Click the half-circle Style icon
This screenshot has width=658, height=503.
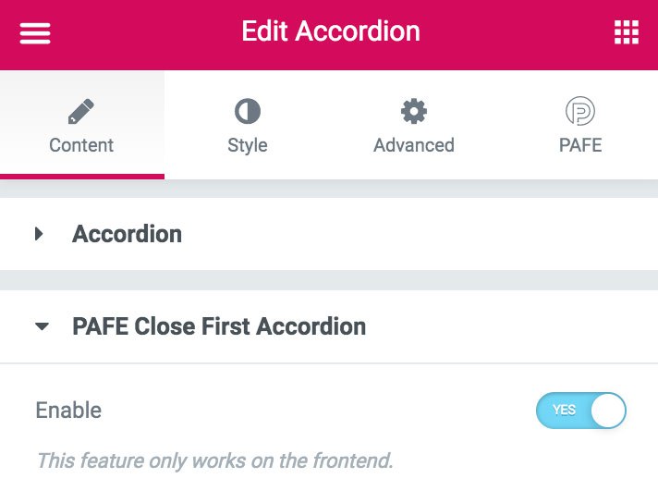(x=248, y=111)
